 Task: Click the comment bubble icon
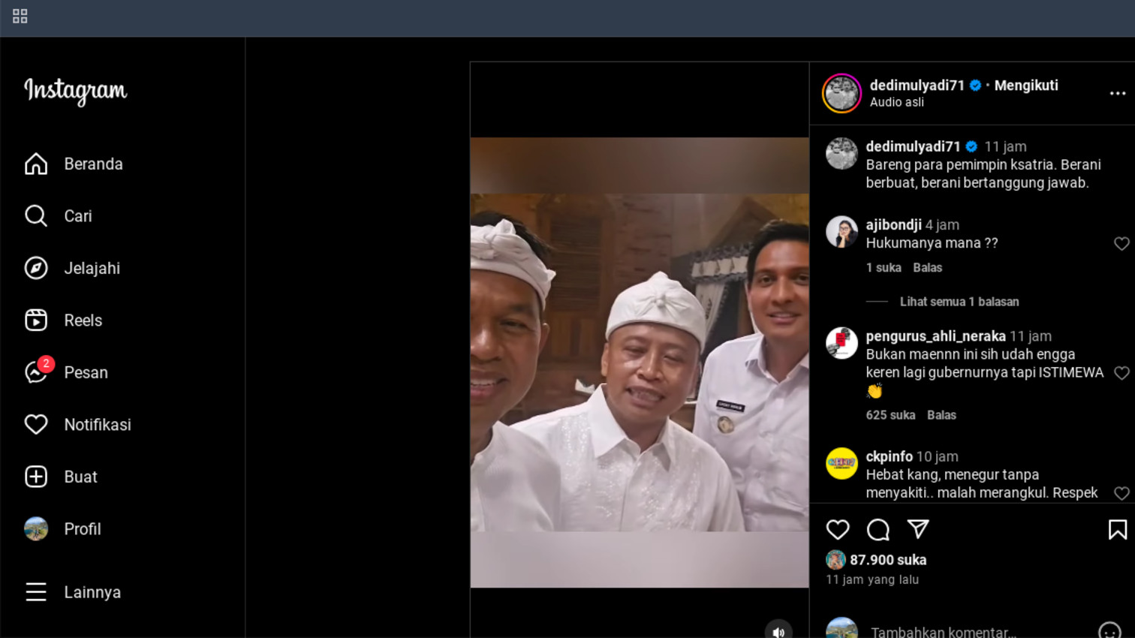point(878,530)
